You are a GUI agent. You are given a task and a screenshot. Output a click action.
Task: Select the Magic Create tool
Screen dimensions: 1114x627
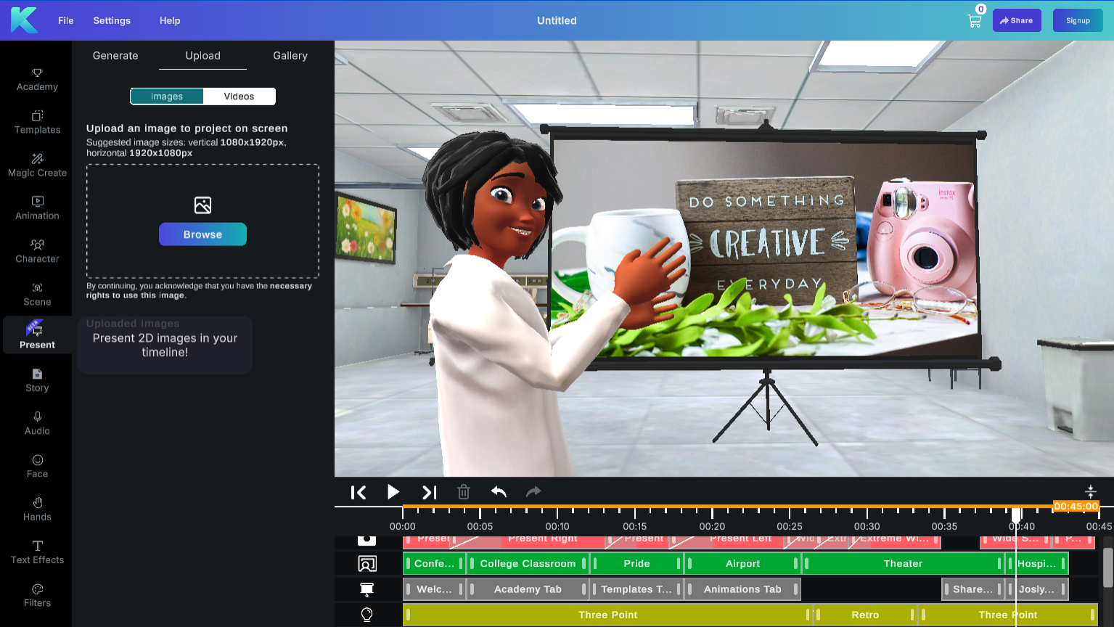click(36, 164)
